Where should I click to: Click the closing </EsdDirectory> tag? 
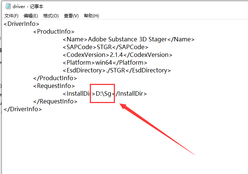tap(148, 70)
